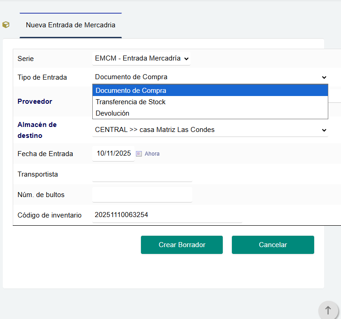Click the Transportista label
The image size is (341, 319).
click(x=38, y=174)
